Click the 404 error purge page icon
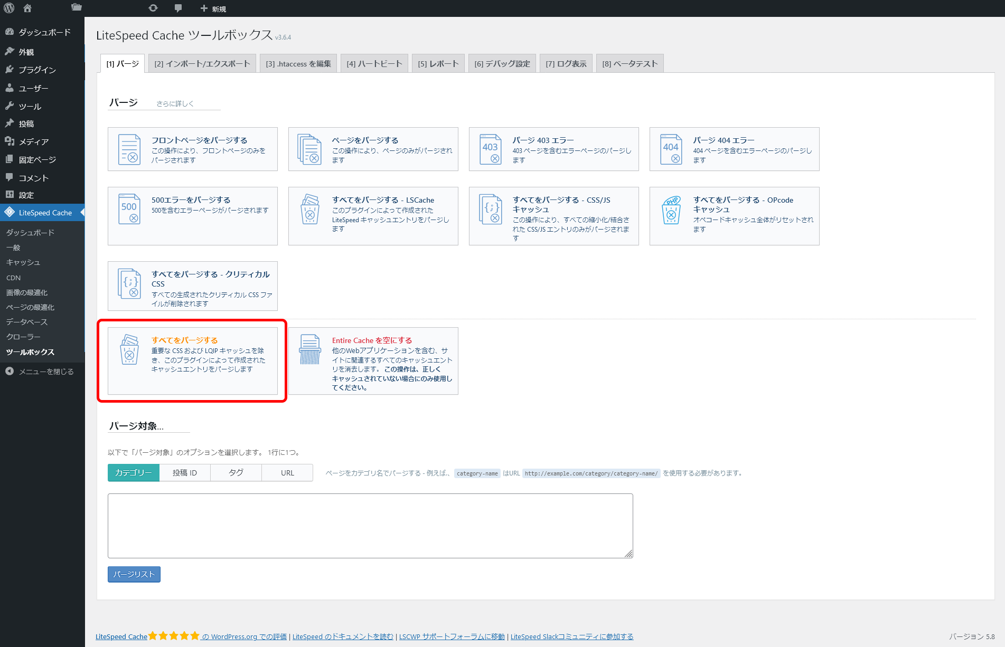 [x=671, y=149]
